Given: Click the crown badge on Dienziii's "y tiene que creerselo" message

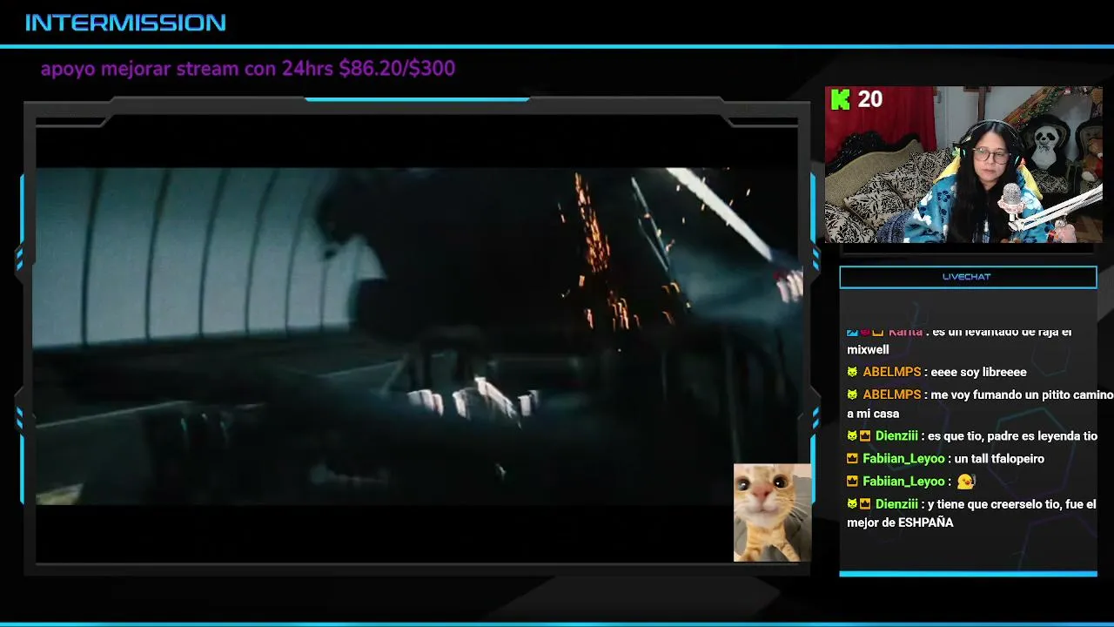Looking at the screenshot, I should (865, 504).
